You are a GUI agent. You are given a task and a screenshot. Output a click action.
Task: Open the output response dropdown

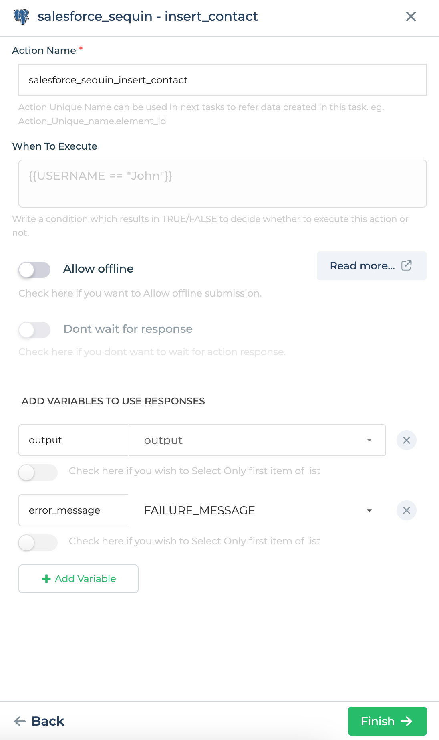[x=369, y=440]
